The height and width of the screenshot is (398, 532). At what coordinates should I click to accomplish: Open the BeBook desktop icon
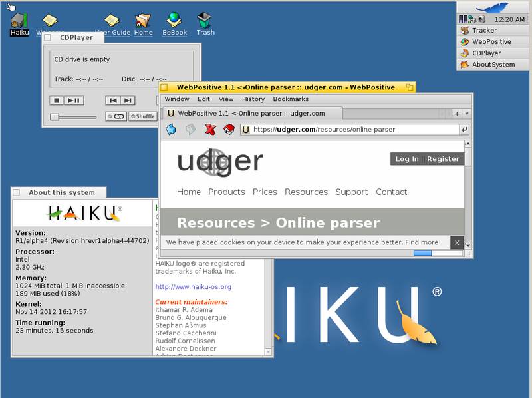pyautogui.click(x=174, y=25)
